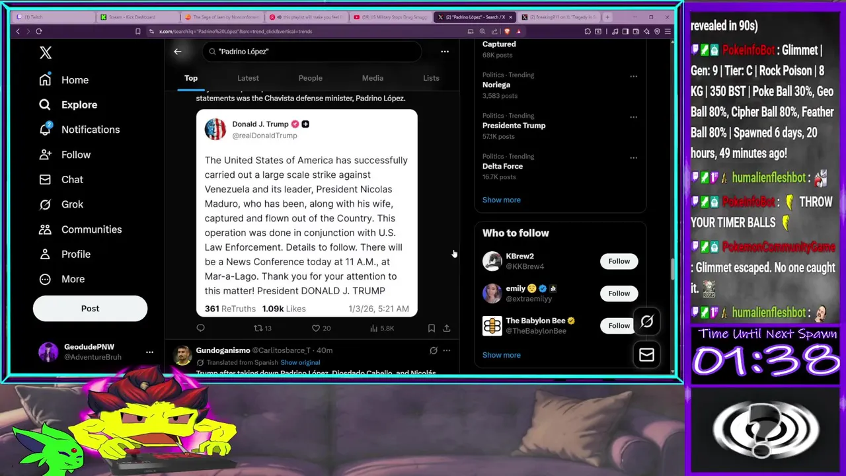Switch to the Lists tab

coord(431,78)
